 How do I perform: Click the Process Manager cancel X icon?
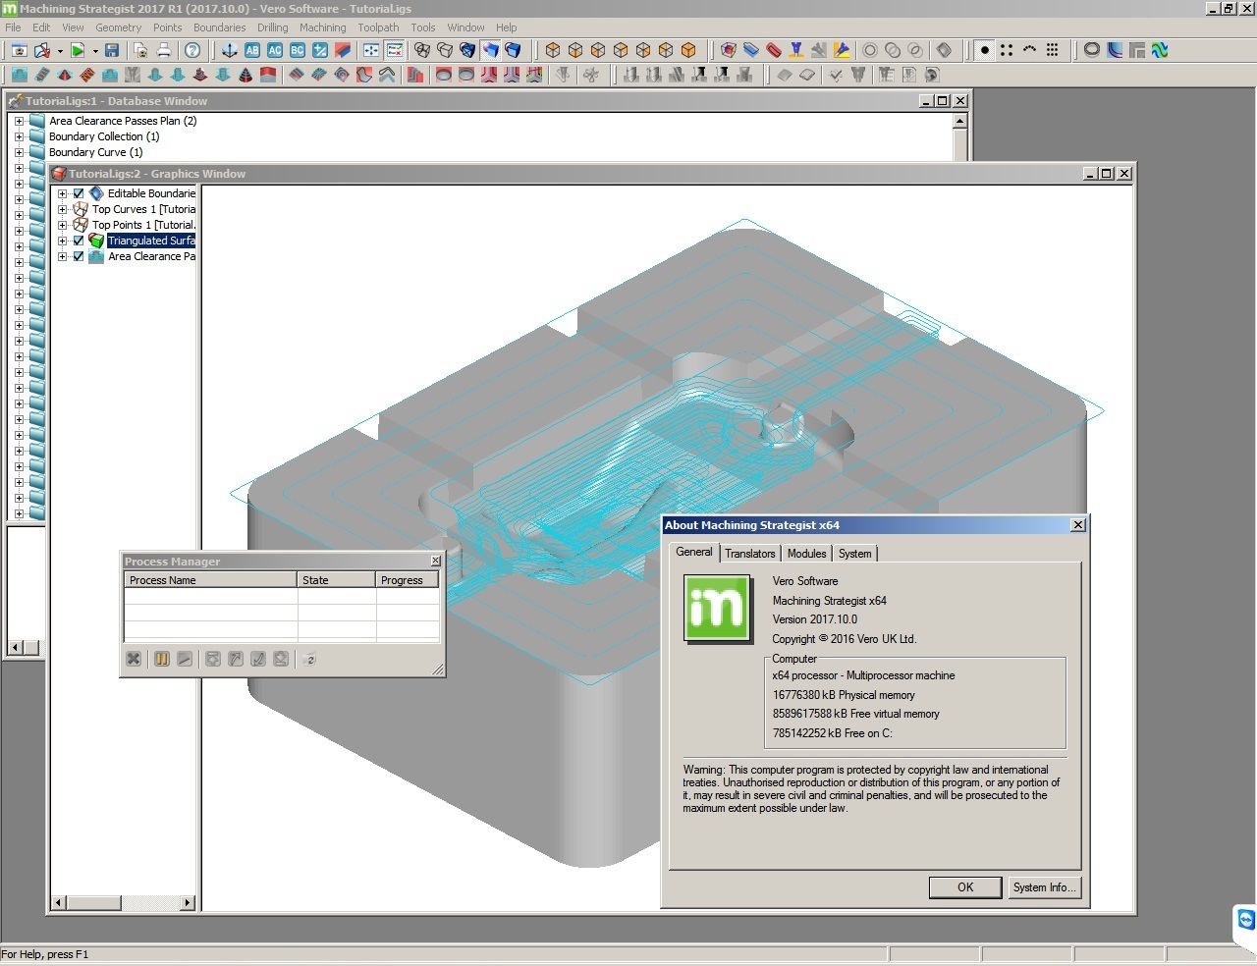click(x=134, y=659)
